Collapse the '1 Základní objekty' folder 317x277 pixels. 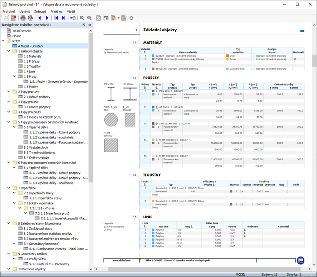[9, 51]
